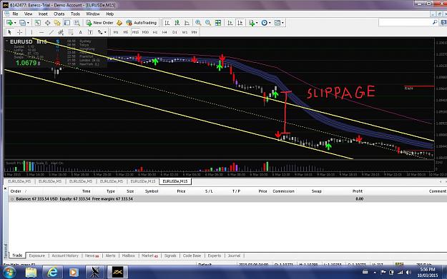
Task: Toggle the chart shift icon
Action: pyautogui.click(x=240, y=22)
